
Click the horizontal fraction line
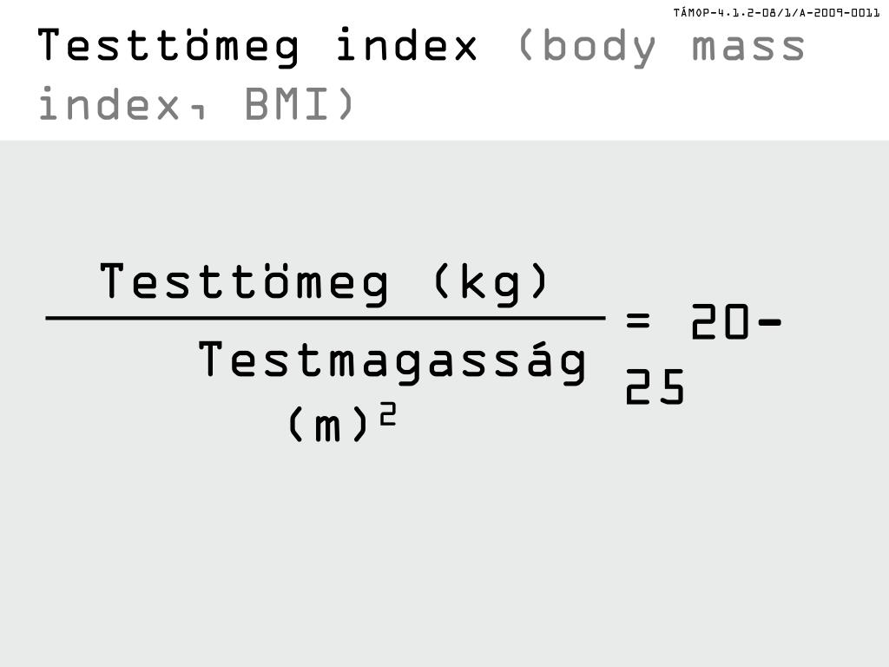[x=326, y=318]
